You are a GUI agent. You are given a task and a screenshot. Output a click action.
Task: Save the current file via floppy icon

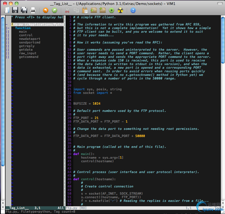tap(15, 10)
